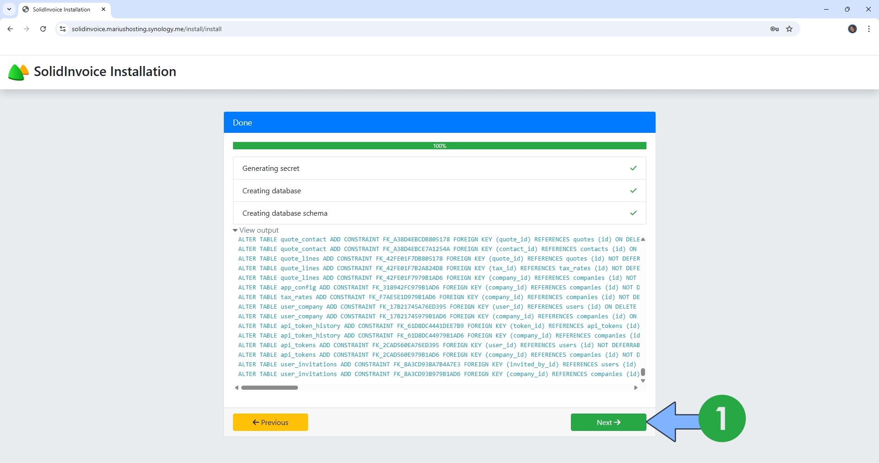Click api_tokens line FK_2CAD560EA76ED395
879x463 pixels.
tap(439, 345)
